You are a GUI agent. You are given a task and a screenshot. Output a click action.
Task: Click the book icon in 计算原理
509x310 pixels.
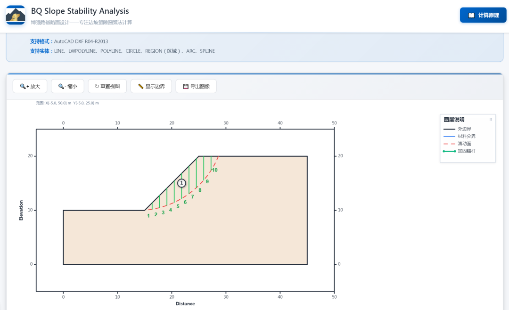(x=471, y=15)
